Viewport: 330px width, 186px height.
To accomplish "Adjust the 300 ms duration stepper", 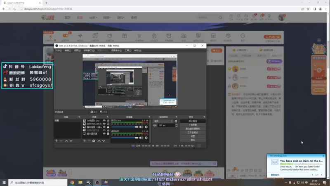I will 177,125.
